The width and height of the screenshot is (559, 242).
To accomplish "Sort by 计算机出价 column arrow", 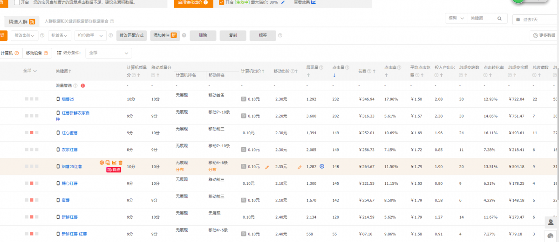I will 263,71.
